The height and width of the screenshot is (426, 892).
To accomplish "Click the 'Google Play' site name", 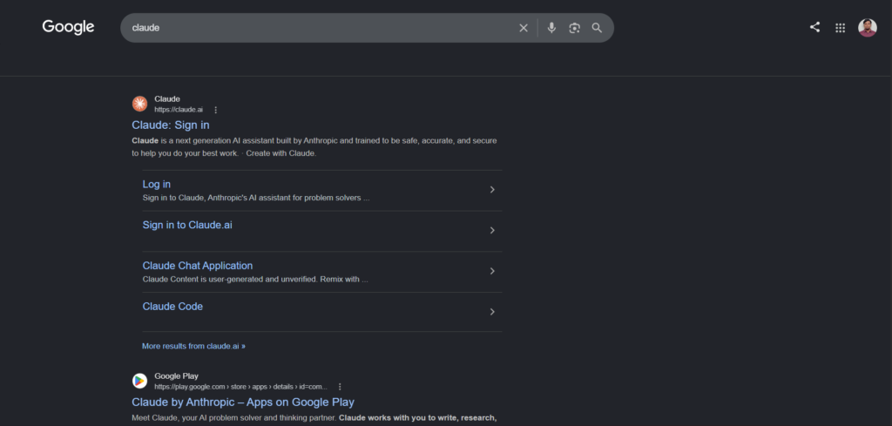I will (176, 376).
